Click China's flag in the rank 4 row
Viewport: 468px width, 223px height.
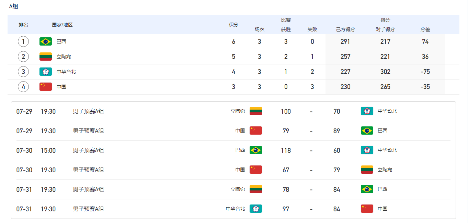pyautogui.click(x=46, y=87)
